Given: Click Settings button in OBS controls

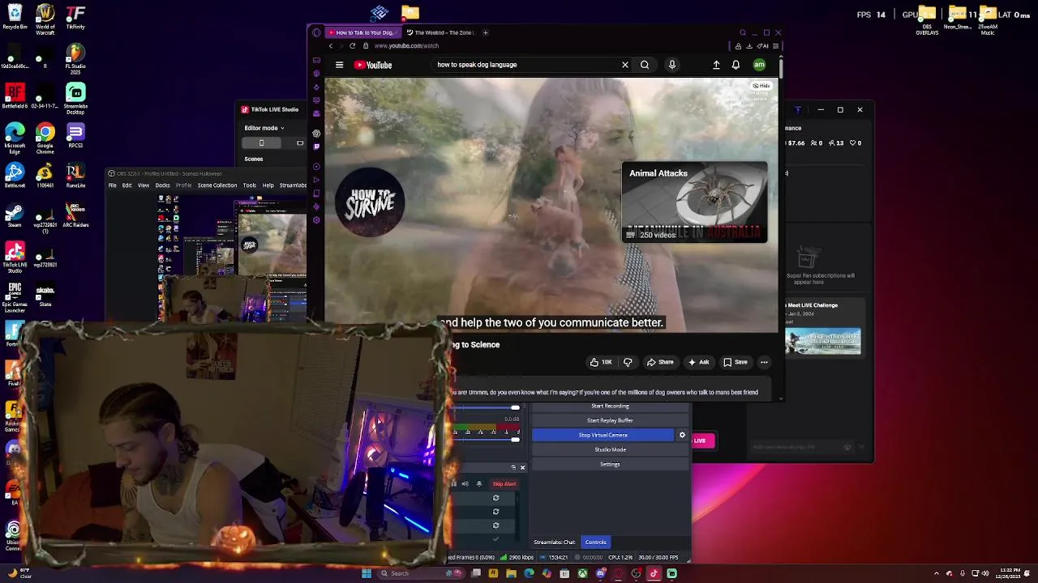Looking at the screenshot, I should coord(610,464).
